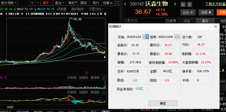The image size is (226, 112).
Task: Click the fullscreen expand icon
Action: coord(117,3)
